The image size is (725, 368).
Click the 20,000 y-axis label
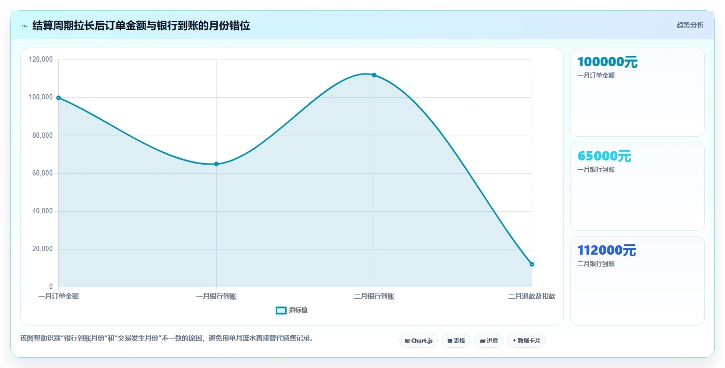tap(43, 249)
